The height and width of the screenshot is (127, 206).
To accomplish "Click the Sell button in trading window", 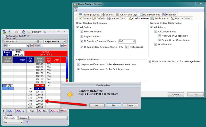I will 63,111.
